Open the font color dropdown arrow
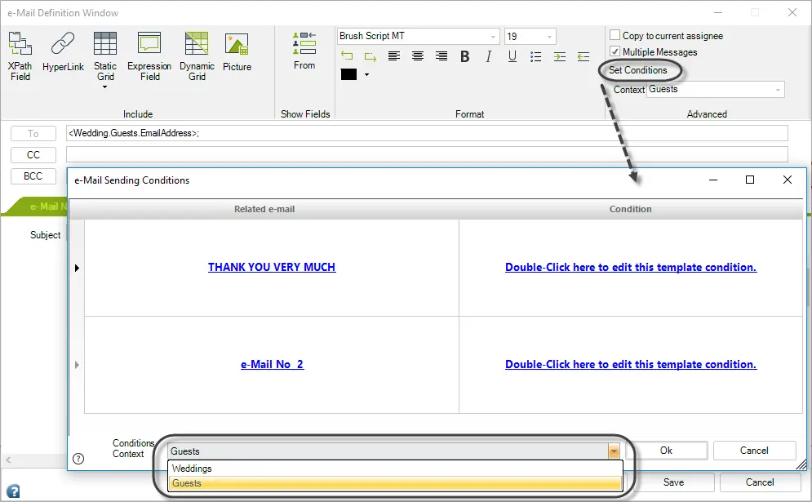This screenshot has width=812, height=502. click(x=366, y=74)
